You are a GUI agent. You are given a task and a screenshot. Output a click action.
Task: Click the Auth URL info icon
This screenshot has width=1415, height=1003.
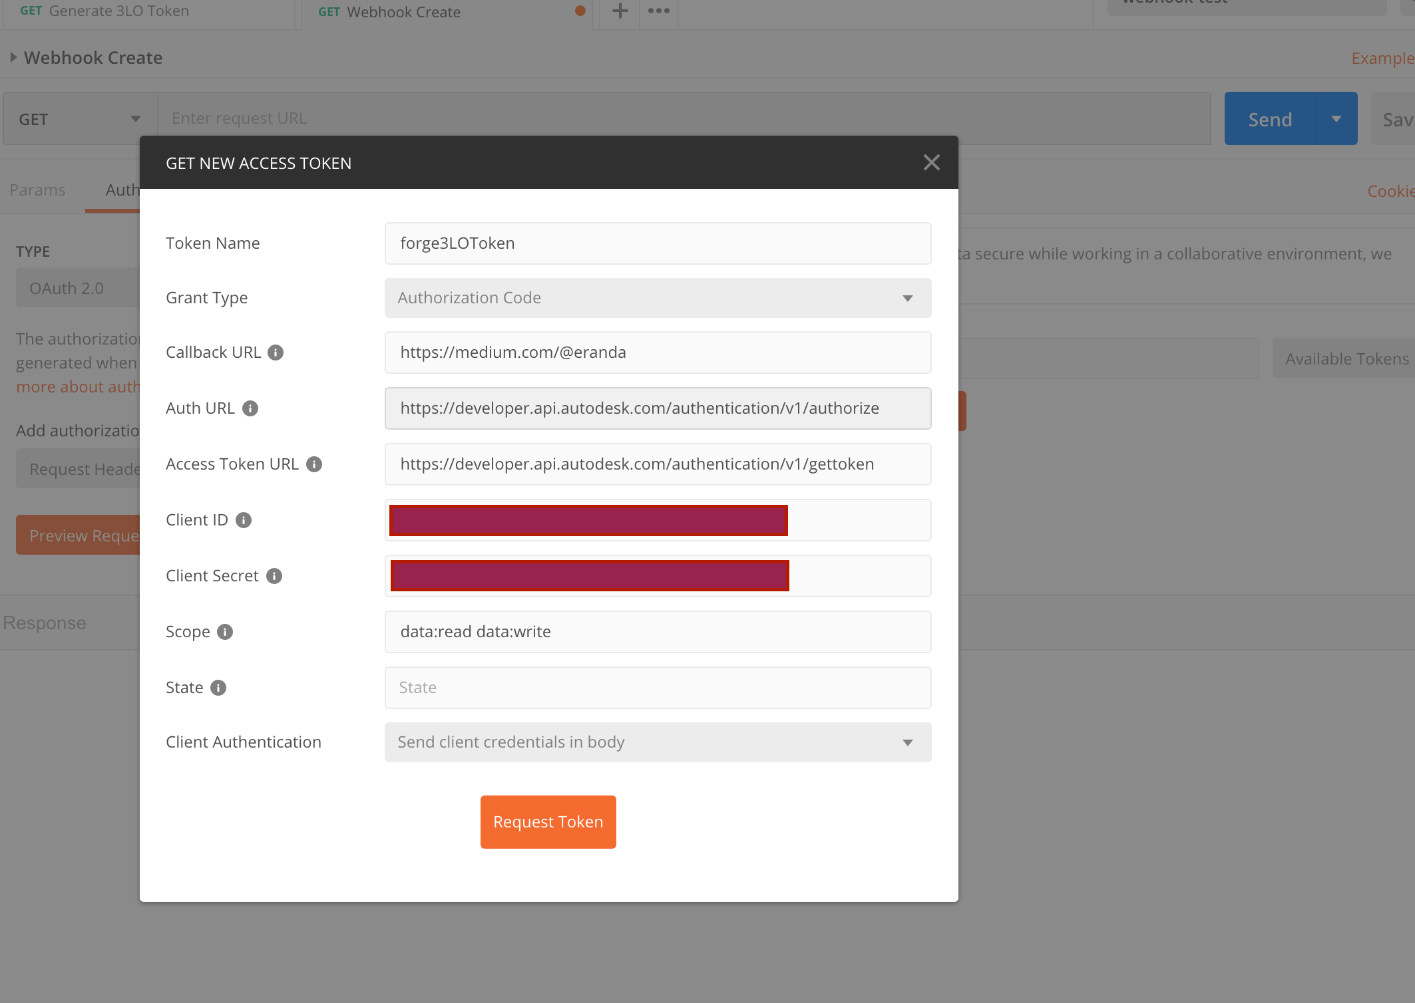click(250, 408)
